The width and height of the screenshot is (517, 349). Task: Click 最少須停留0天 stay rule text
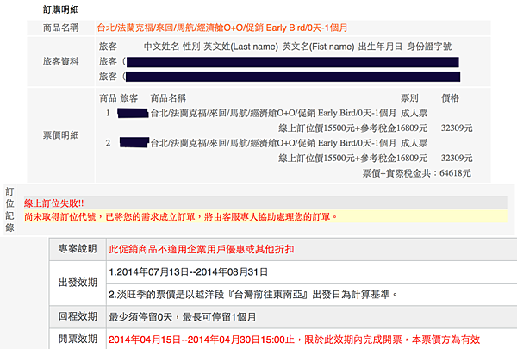tap(183, 317)
